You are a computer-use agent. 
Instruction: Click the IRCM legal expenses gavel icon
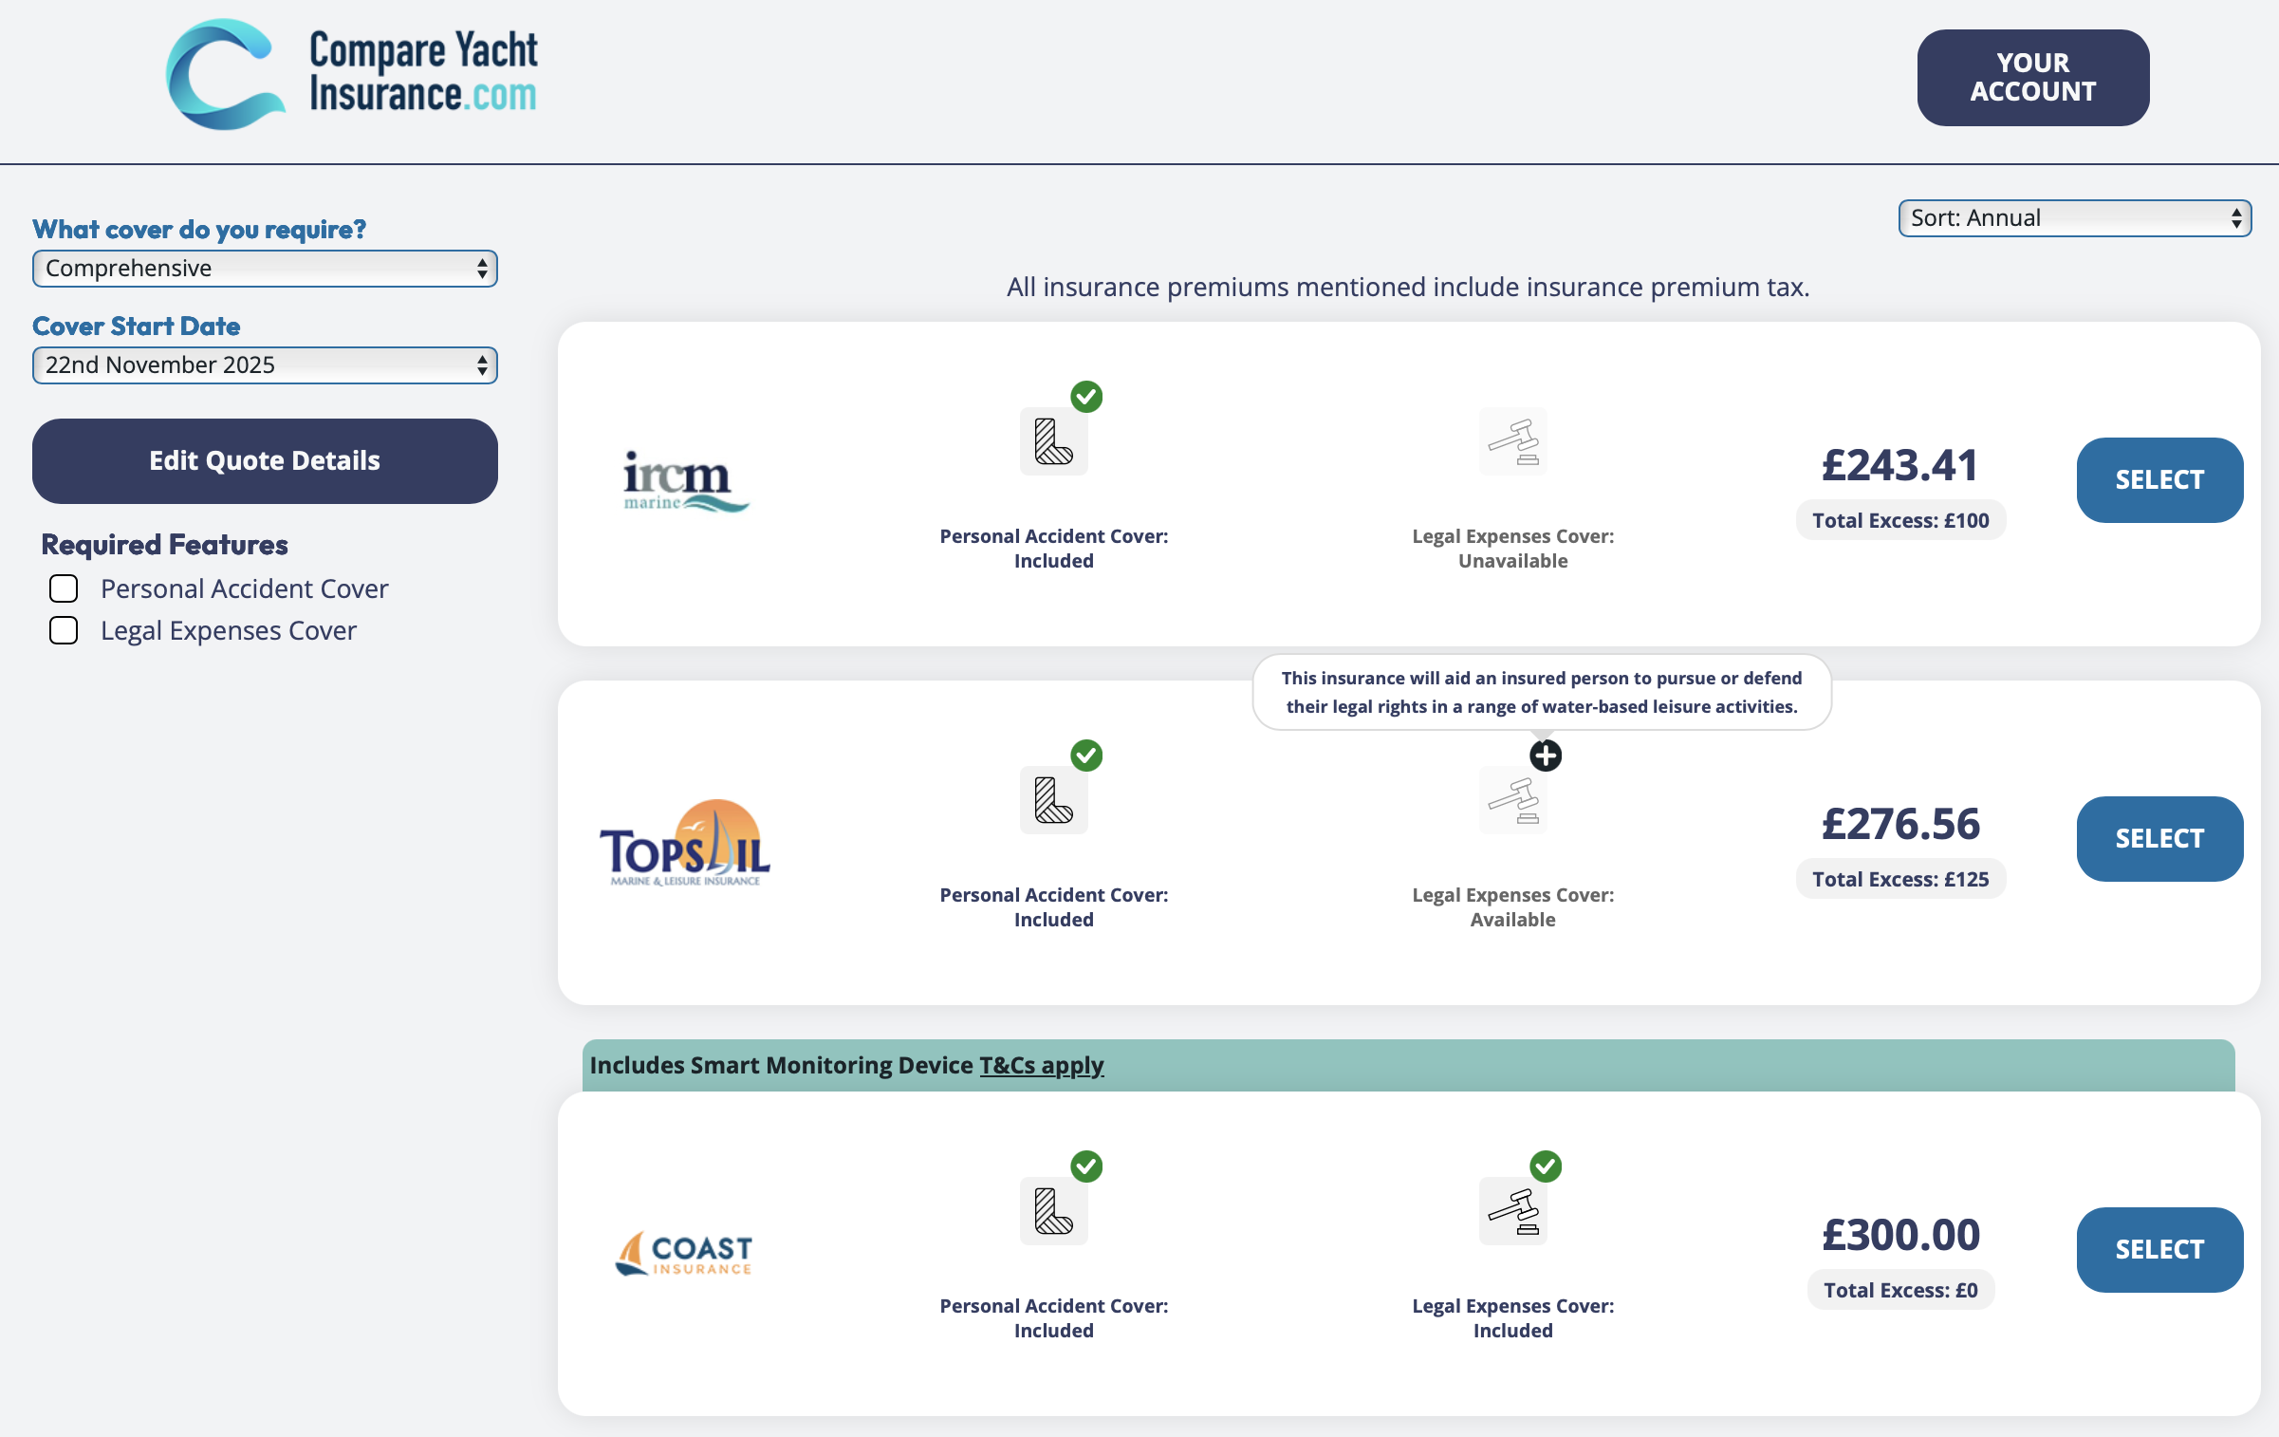(1512, 441)
